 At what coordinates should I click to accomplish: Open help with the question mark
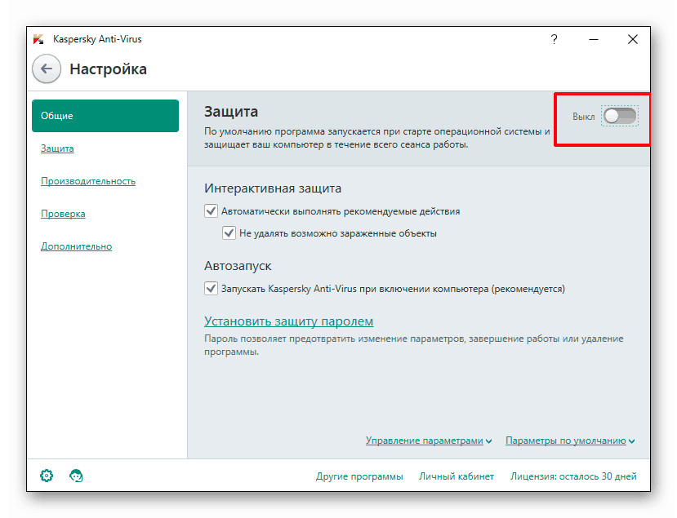click(x=554, y=40)
